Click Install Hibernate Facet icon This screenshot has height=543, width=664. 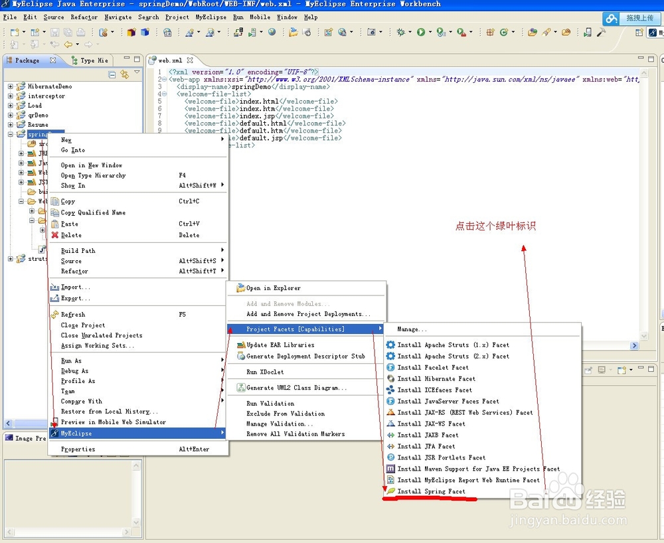point(390,378)
